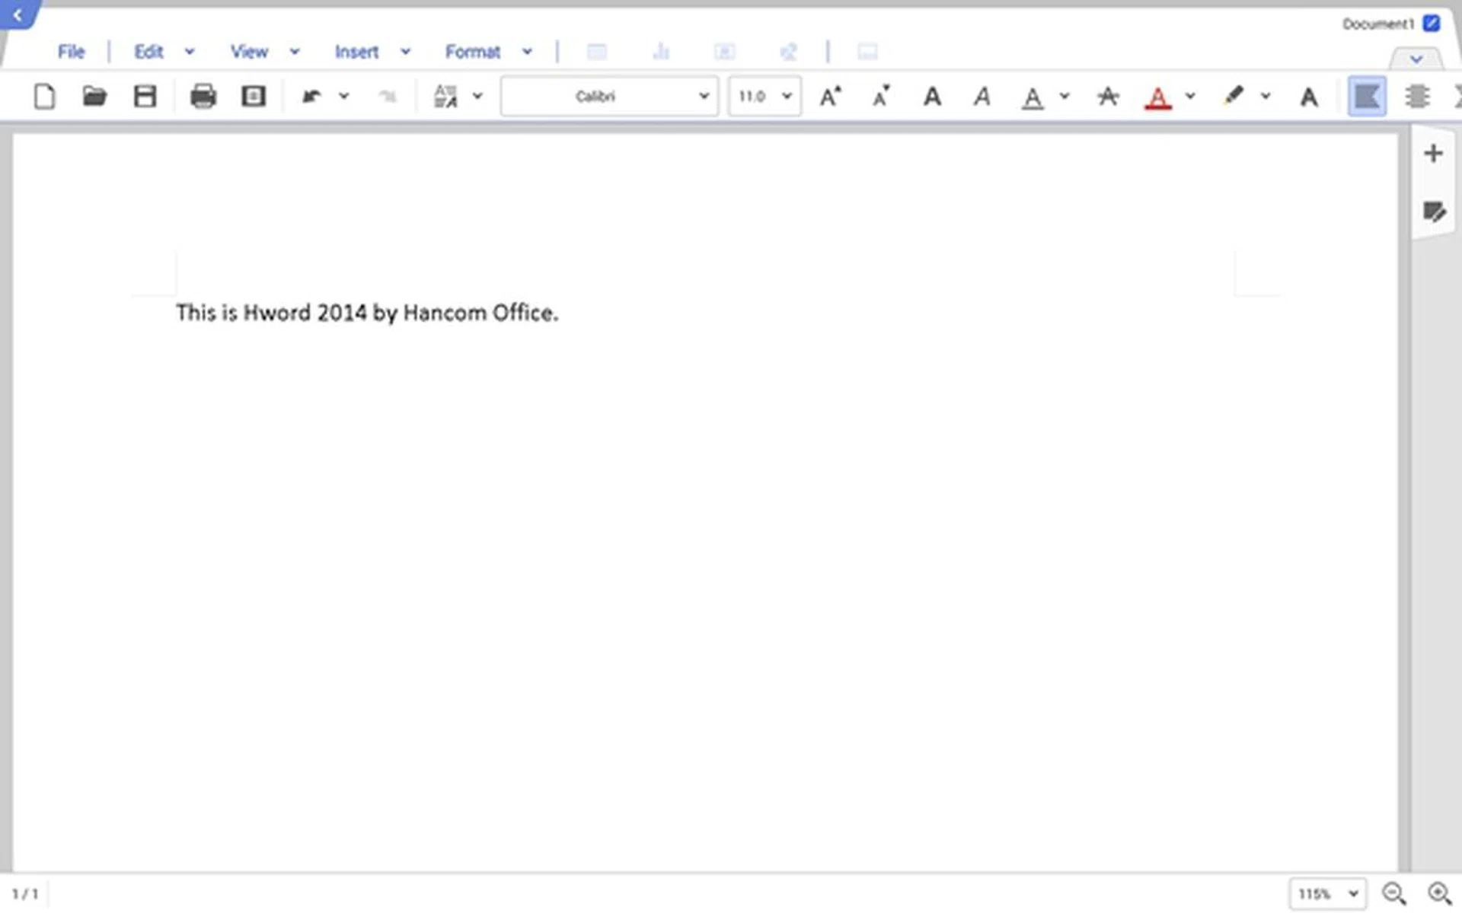
Task: Increase the font size
Action: pyautogui.click(x=830, y=97)
